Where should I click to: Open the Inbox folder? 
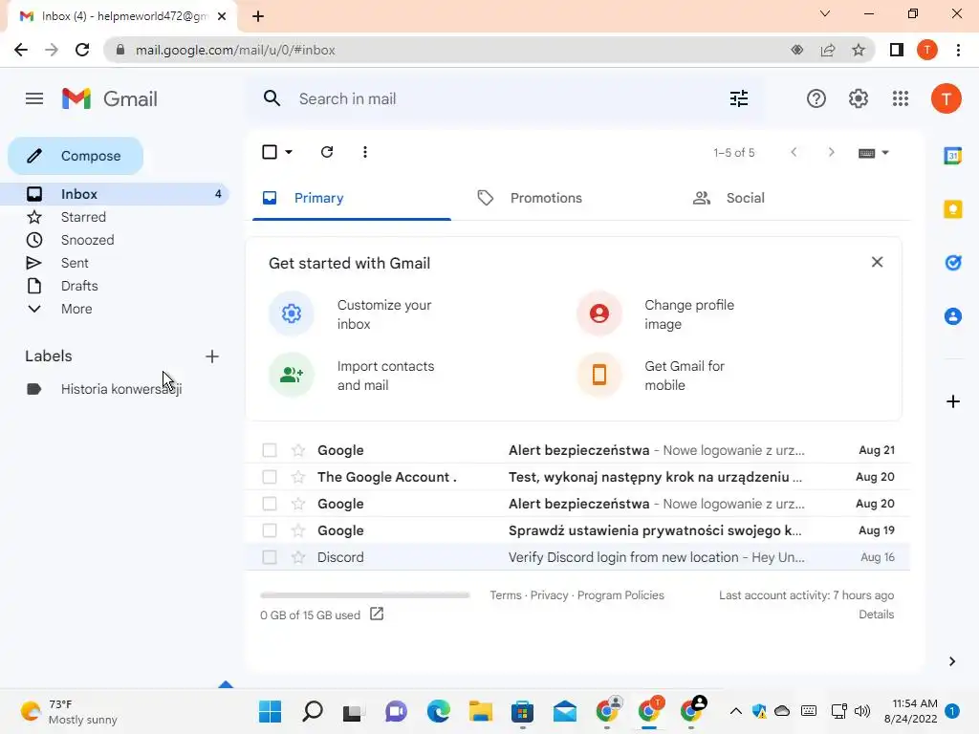tap(116, 194)
